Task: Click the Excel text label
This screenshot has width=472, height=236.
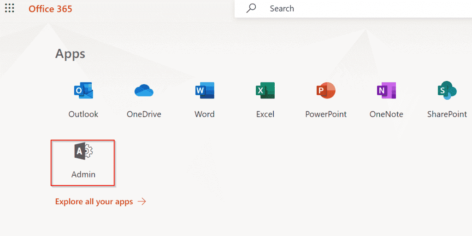Action: click(265, 115)
